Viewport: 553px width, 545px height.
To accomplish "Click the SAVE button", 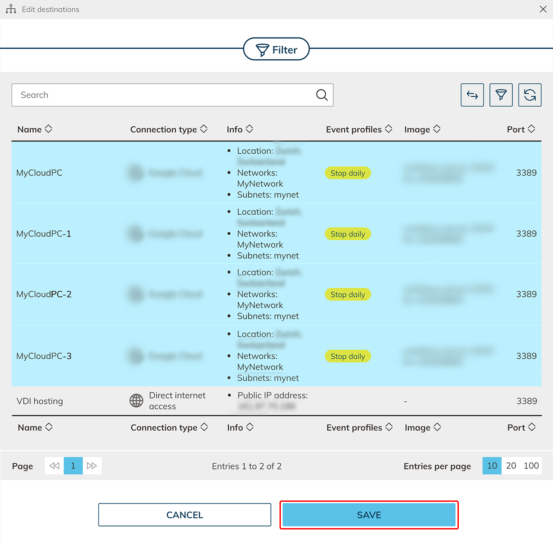I will pyautogui.click(x=369, y=515).
